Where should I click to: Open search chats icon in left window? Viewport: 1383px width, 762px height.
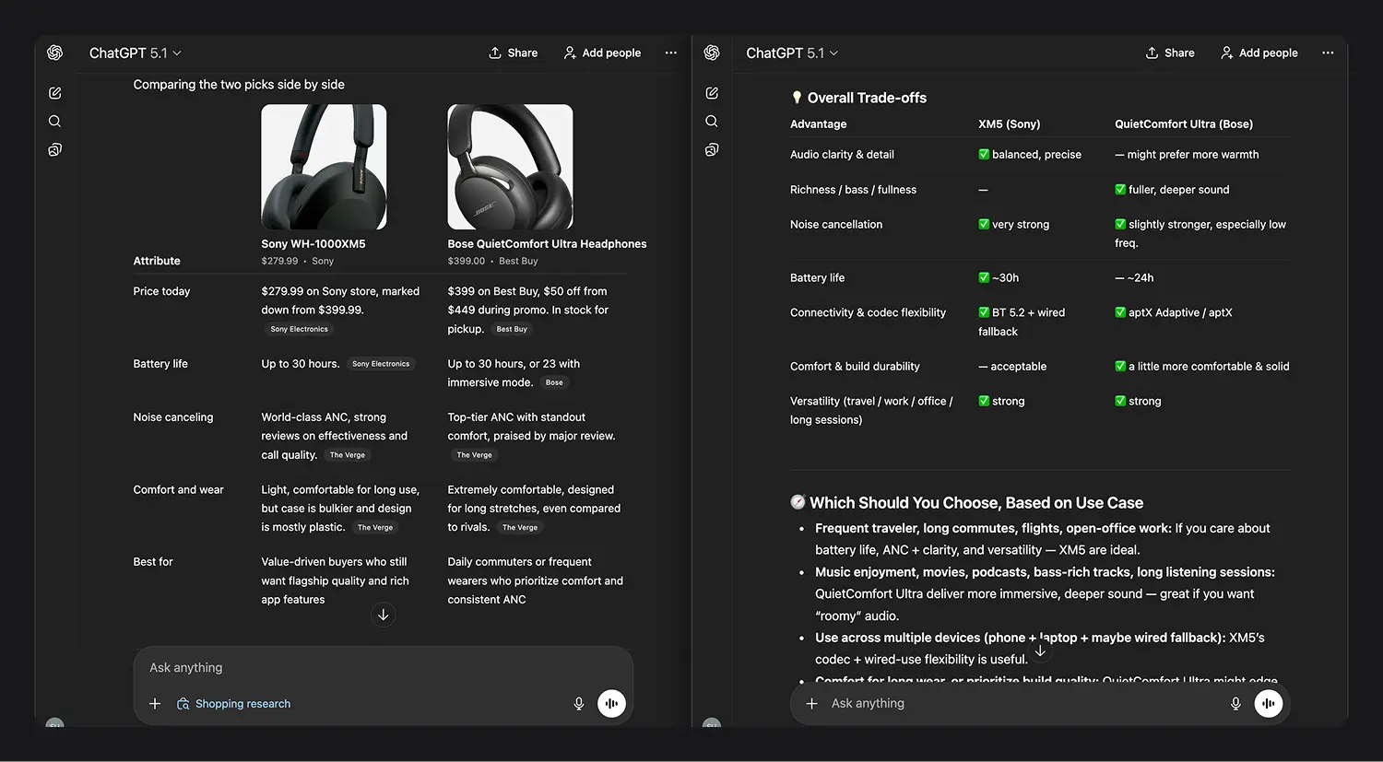[54, 122]
